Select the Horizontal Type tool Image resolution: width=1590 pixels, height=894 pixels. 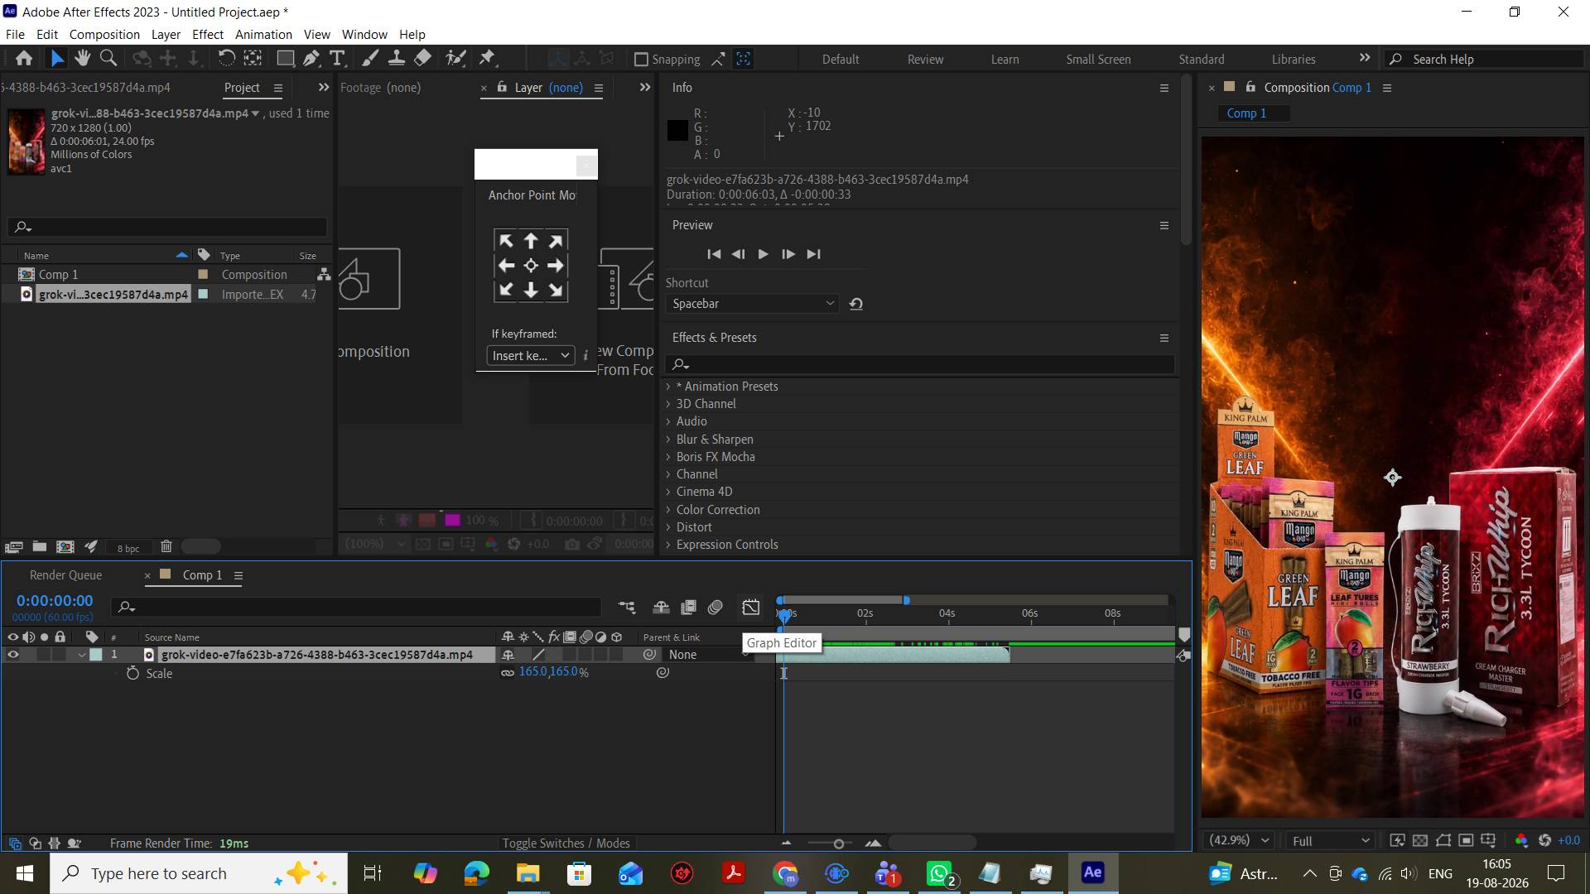[x=337, y=58]
